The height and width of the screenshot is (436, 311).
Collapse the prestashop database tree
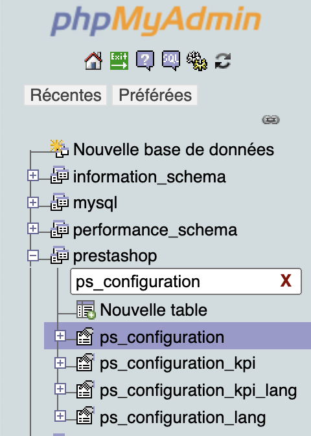click(x=33, y=256)
